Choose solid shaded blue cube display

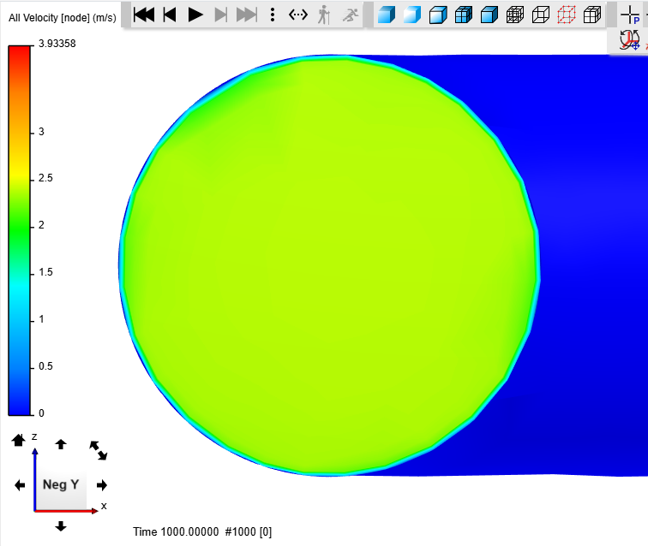[x=387, y=15]
